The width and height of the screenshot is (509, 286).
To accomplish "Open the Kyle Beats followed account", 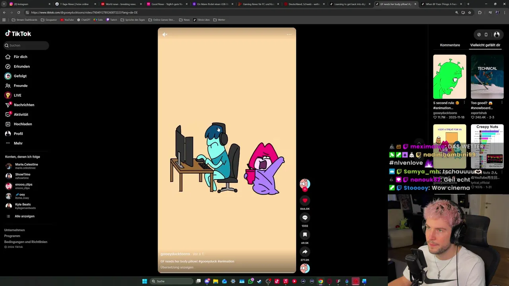I will [25, 206].
